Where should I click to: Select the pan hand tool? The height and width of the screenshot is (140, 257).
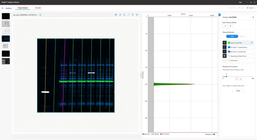point(120,15)
